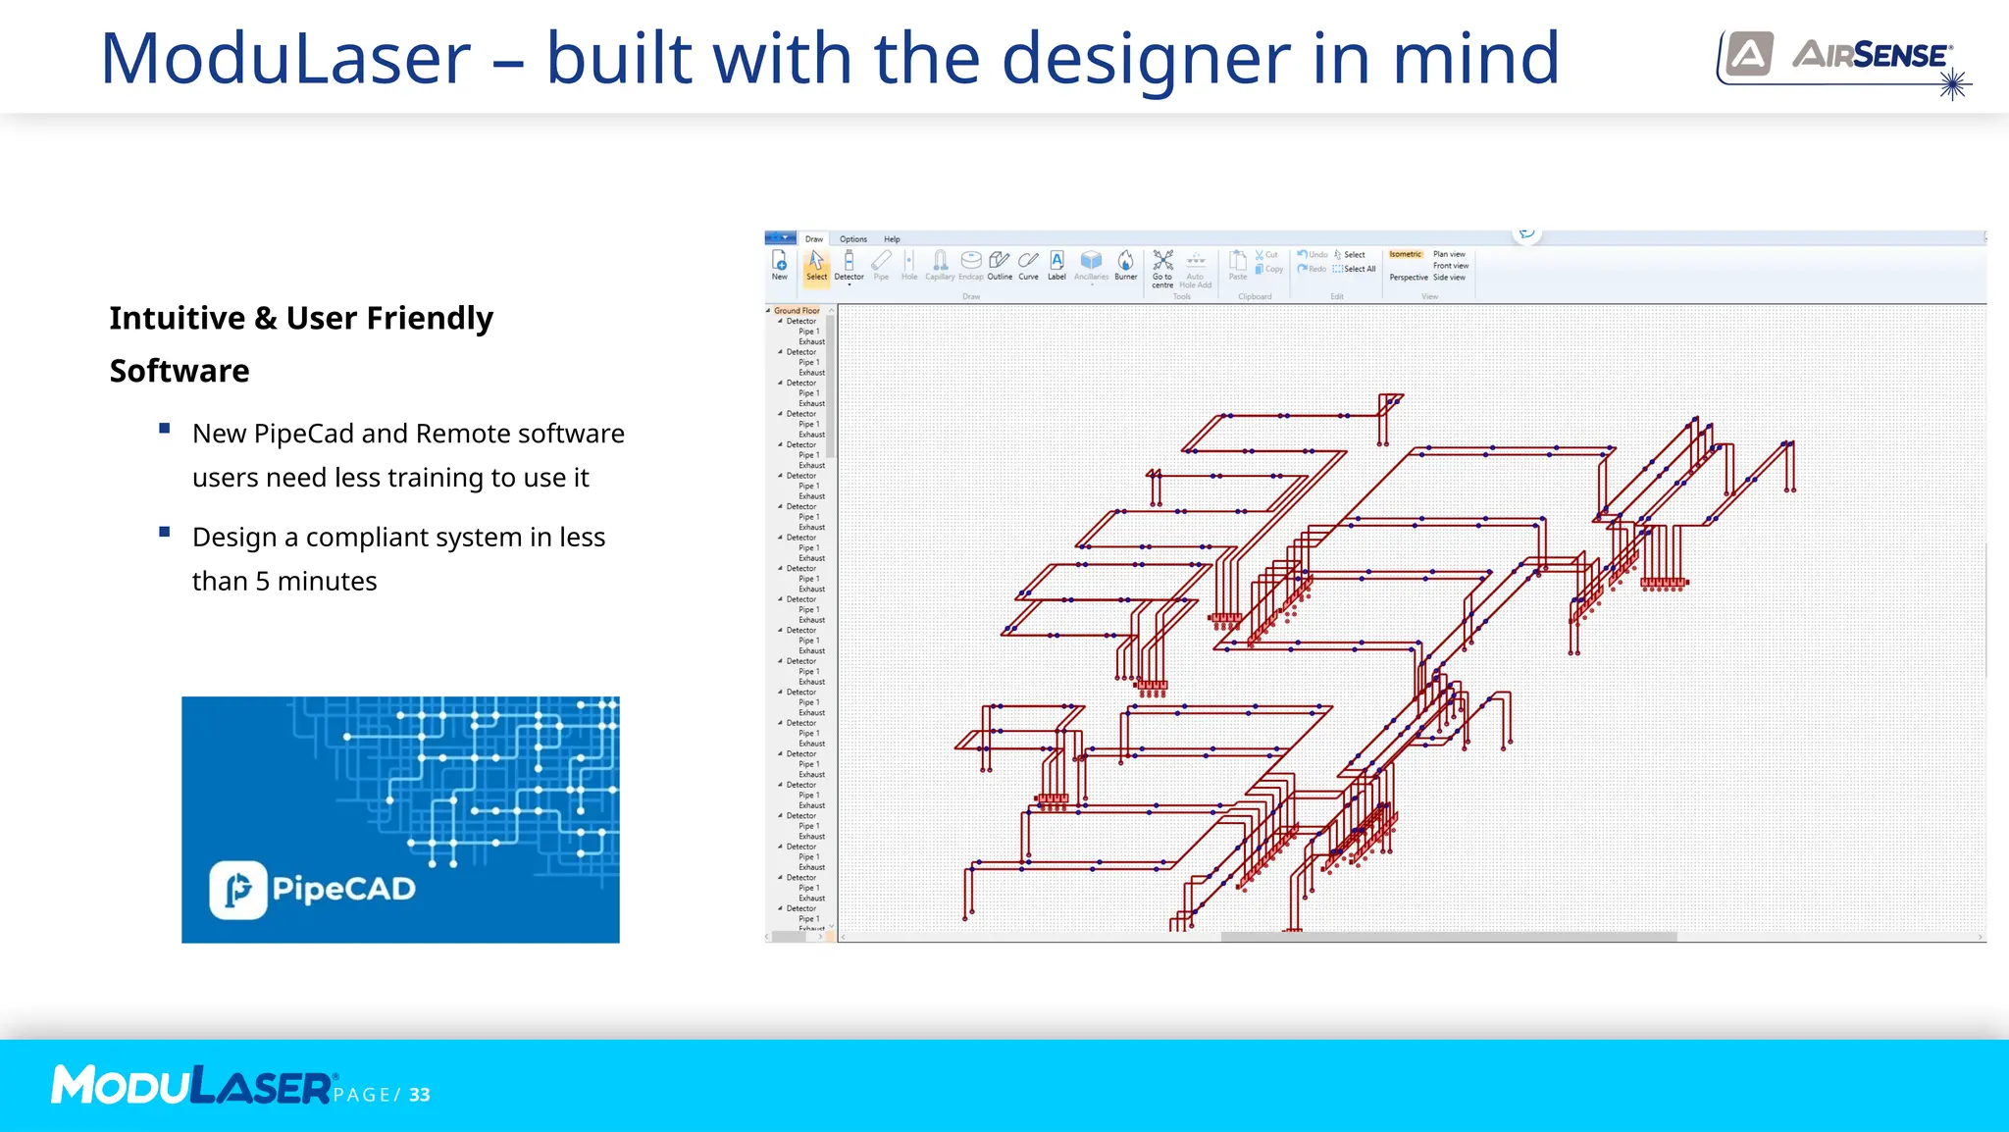The width and height of the screenshot is (2009, 1132).
Task: Collapse the first Detector node under Ground Floor
Action: pyautogui.click(x=781, y=321)
